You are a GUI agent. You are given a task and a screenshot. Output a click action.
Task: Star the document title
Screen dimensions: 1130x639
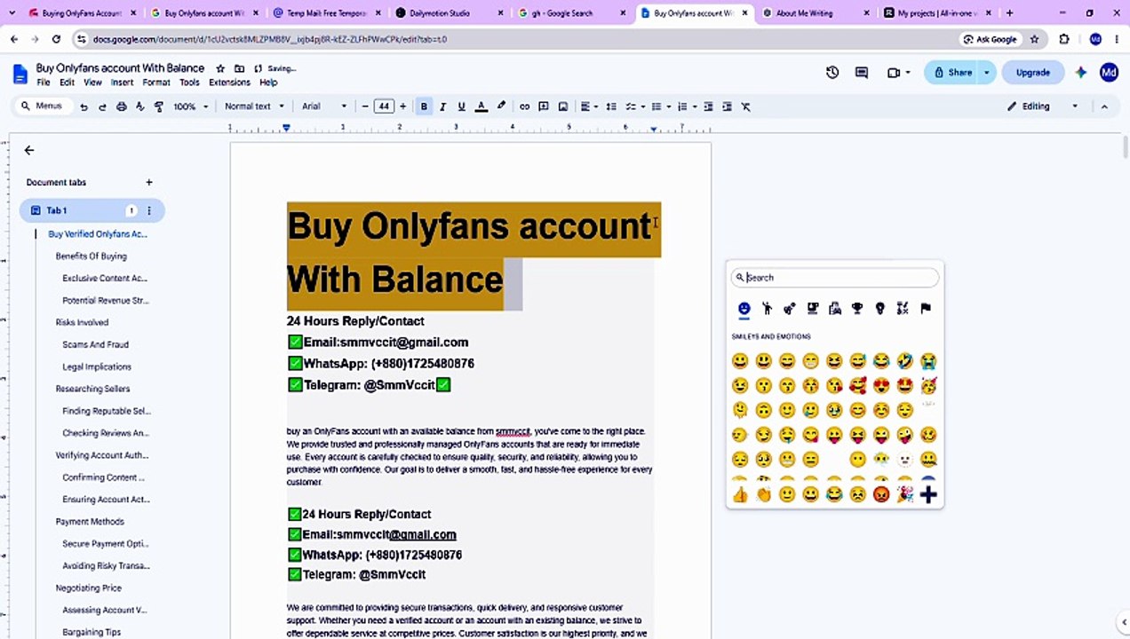(x=220, y=68)
